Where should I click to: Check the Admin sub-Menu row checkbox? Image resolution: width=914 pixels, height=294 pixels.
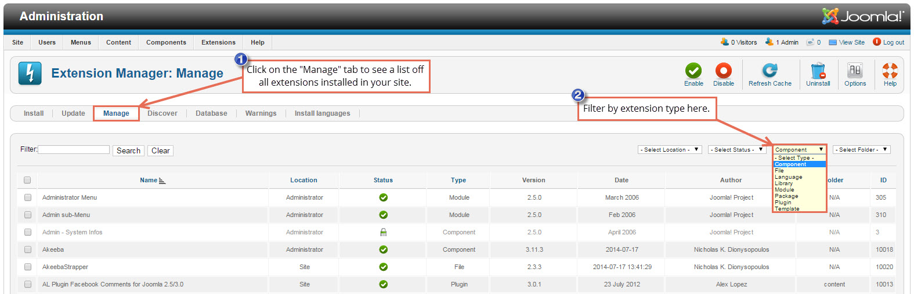[x=27, y=215]
